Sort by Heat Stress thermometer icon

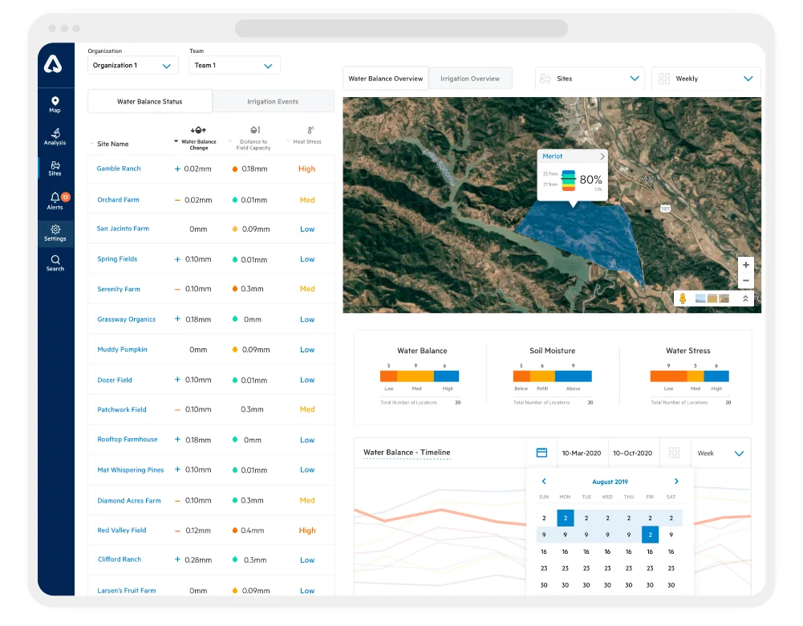click(310, 130)
